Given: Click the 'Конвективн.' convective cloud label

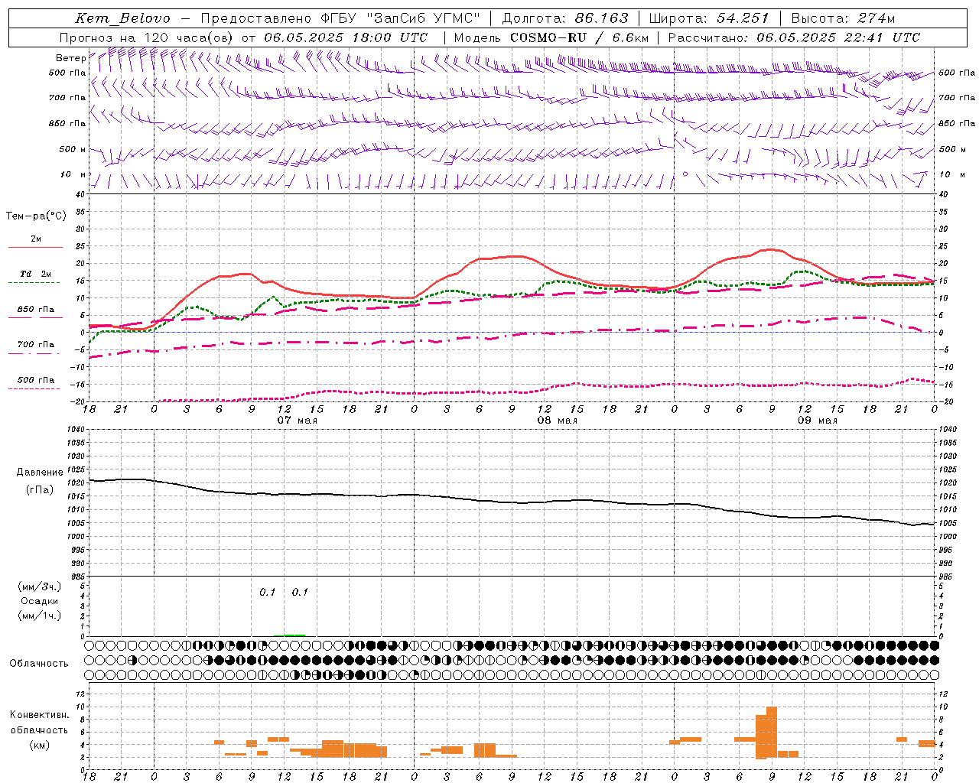Looking at the screenshot, I should pos(40,715).
